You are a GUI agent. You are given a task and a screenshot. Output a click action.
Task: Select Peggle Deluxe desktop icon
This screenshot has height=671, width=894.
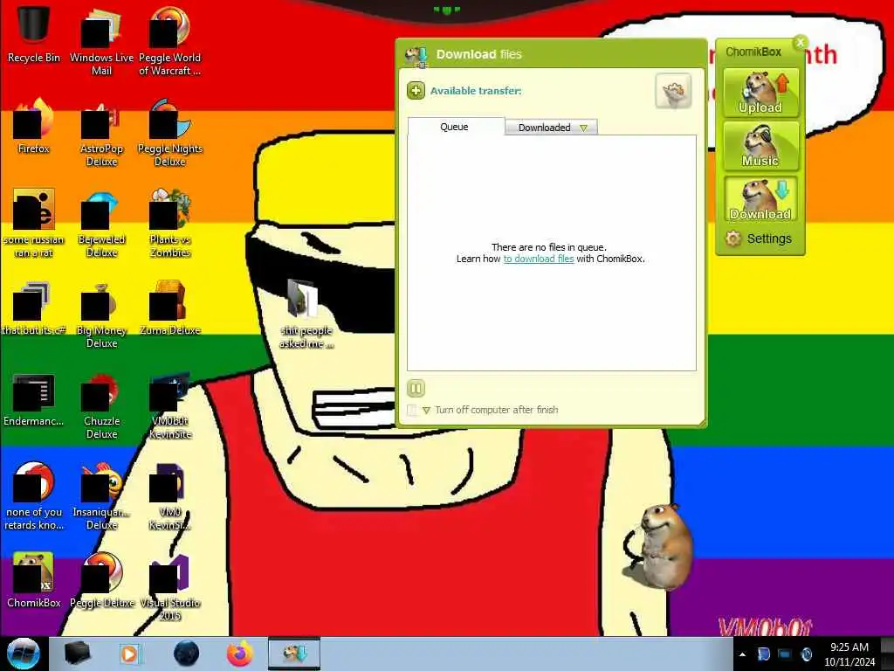tap(101, 579)
